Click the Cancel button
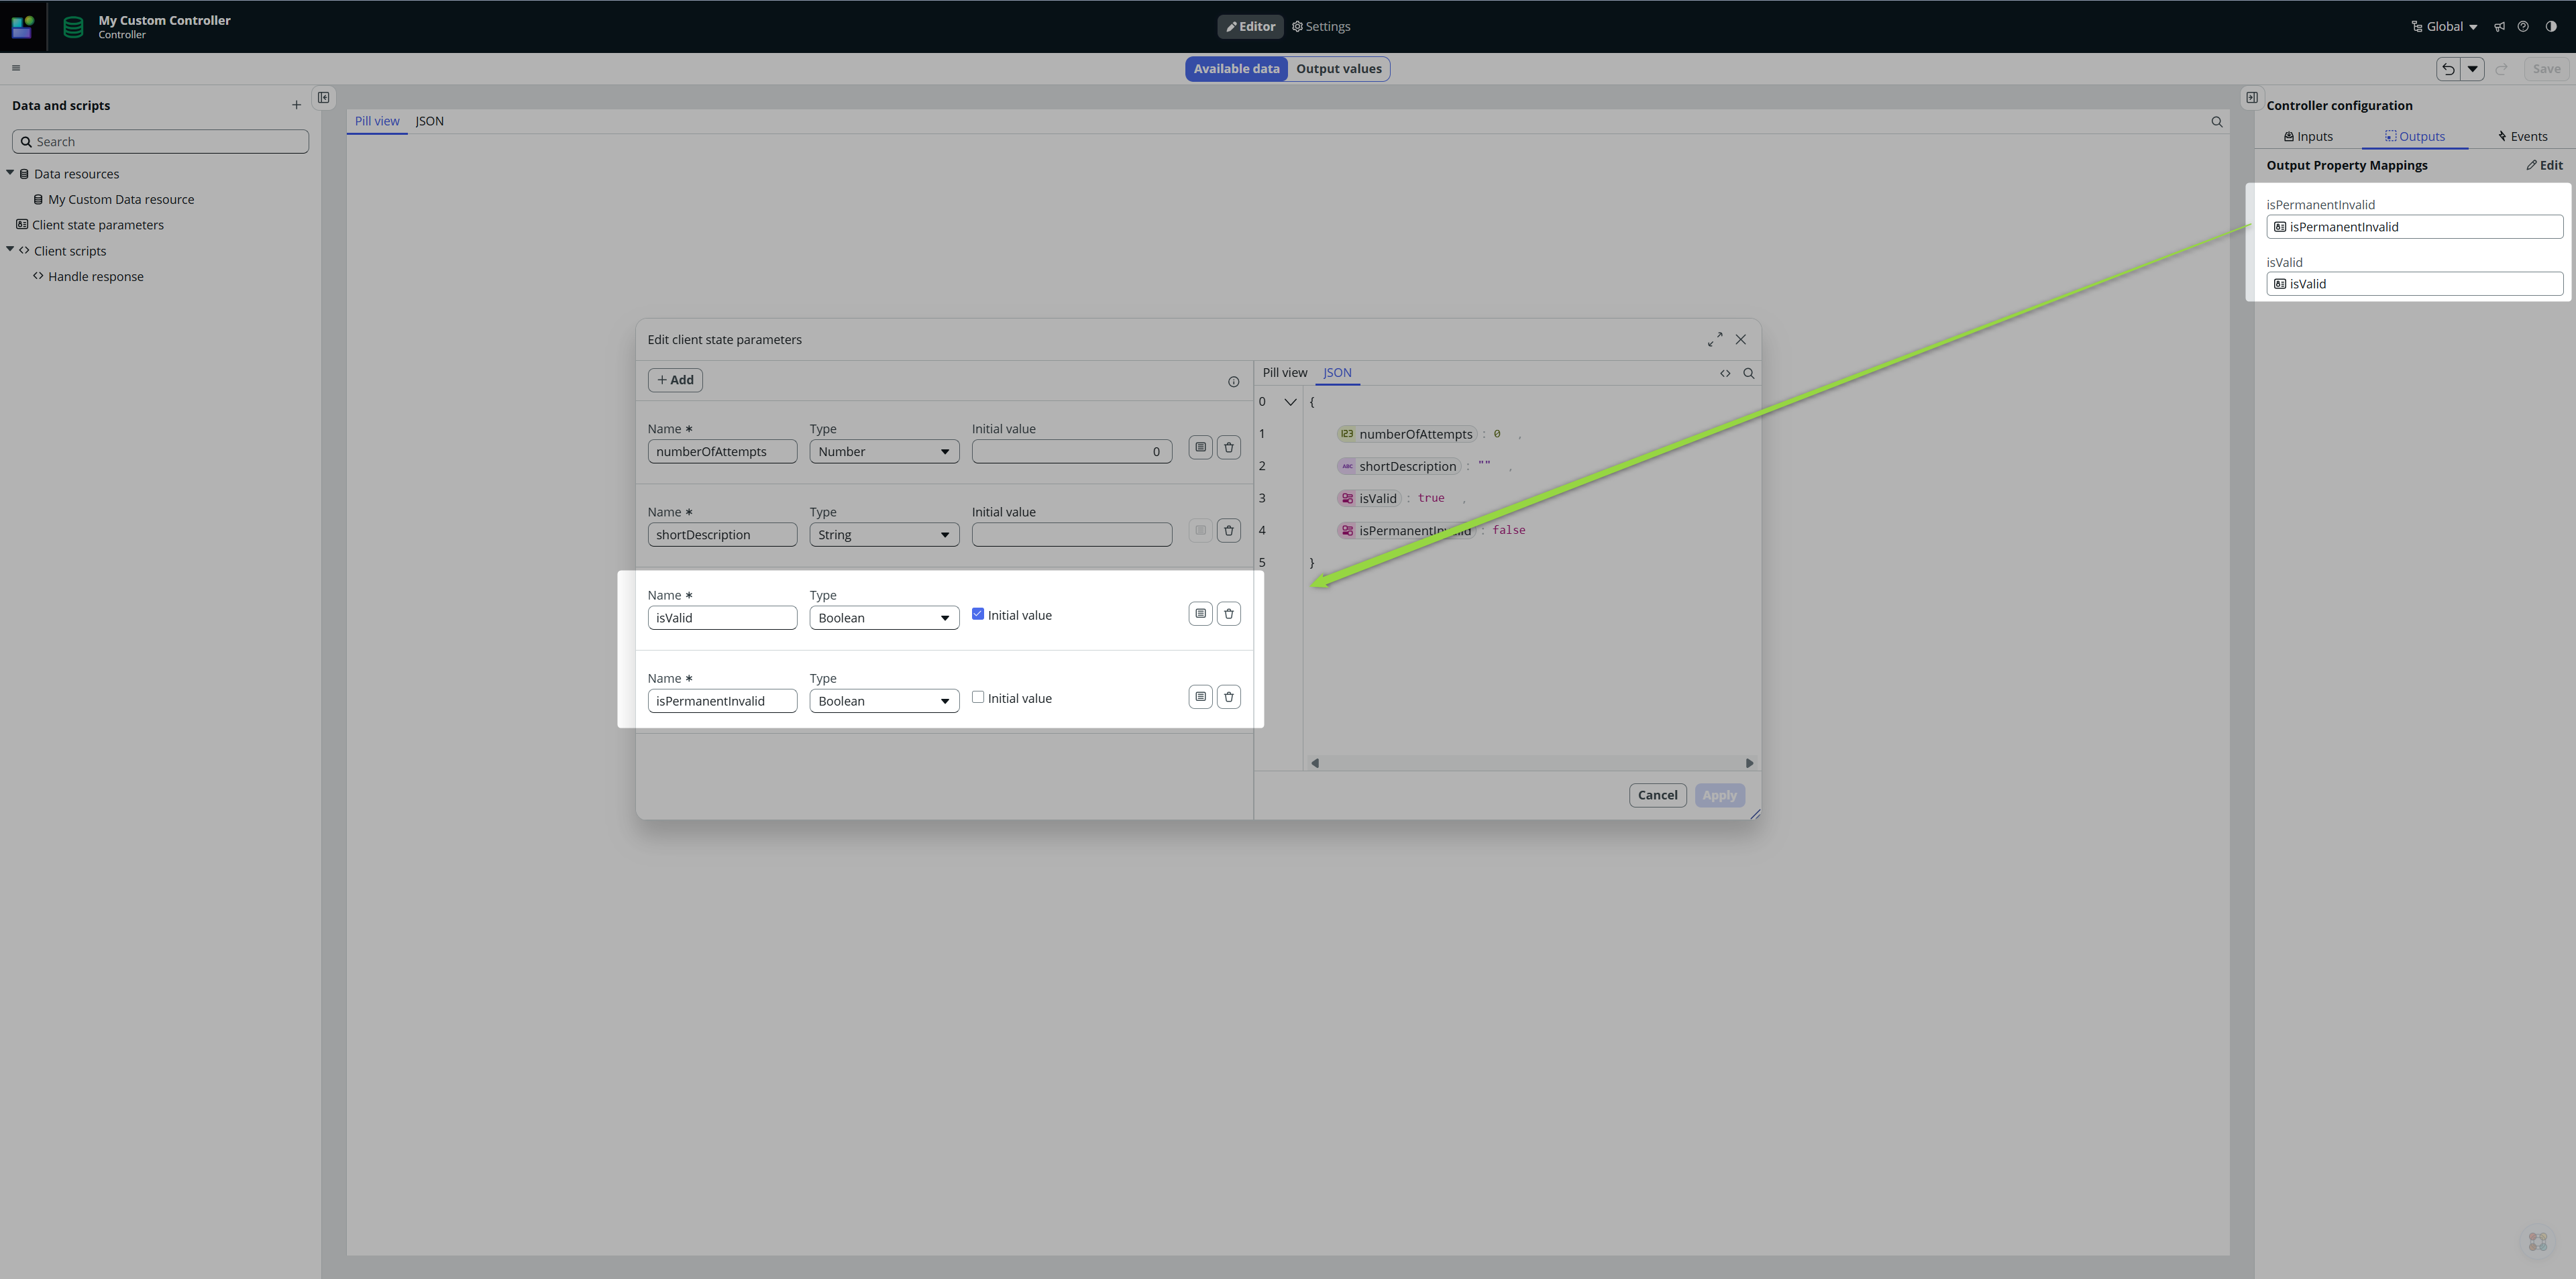2576x1279 pixels. coord(1657,796)
